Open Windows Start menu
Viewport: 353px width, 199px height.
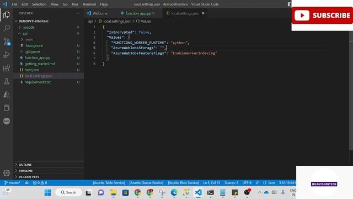tap(48, 192)
